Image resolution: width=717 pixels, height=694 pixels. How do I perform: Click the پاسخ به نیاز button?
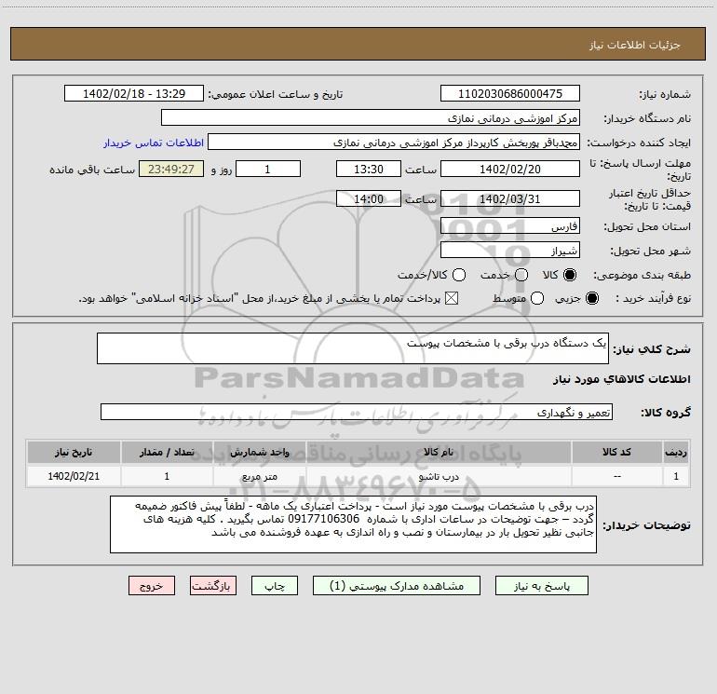click(x=541, y=586)
